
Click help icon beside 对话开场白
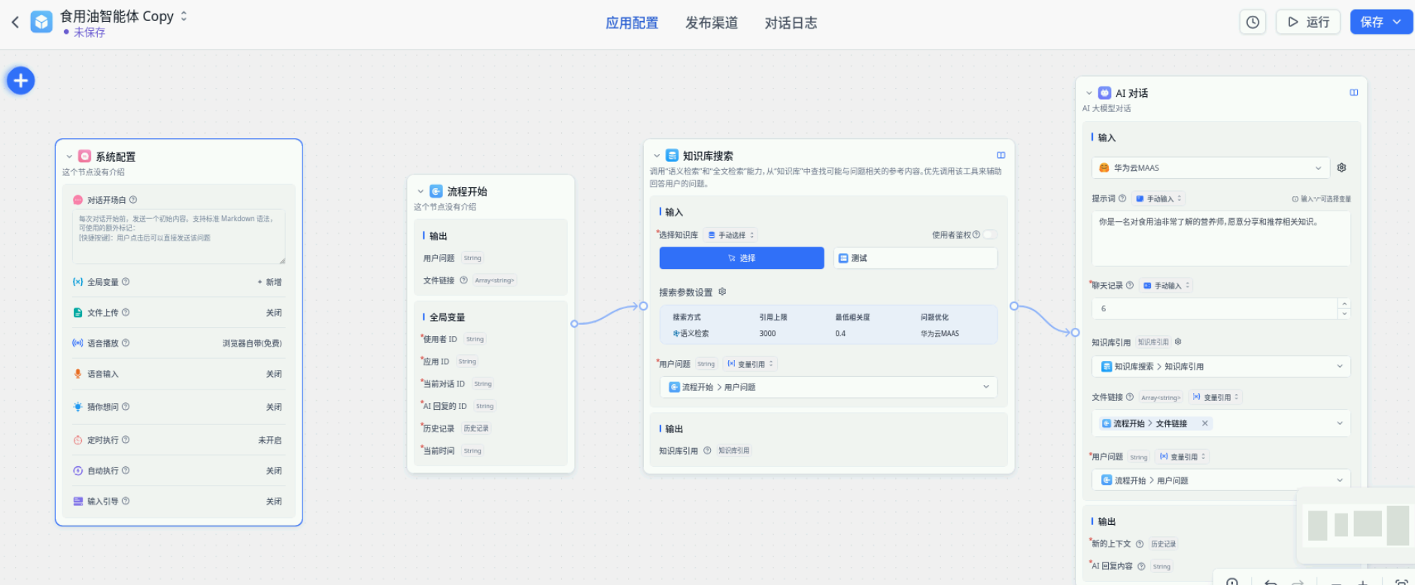(133, 200)
